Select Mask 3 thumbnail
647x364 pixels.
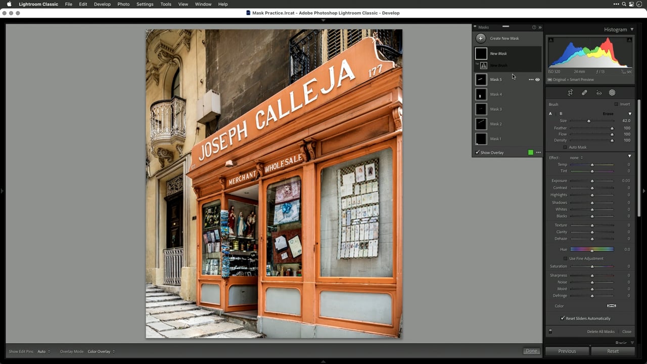[481, 109]
